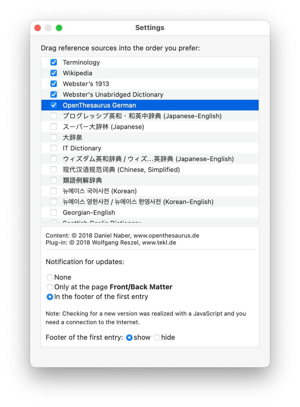Set footer of first entry to hide

click(x=157, y=337)
